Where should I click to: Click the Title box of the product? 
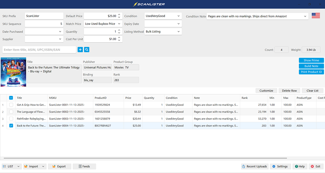click(54, 74)
